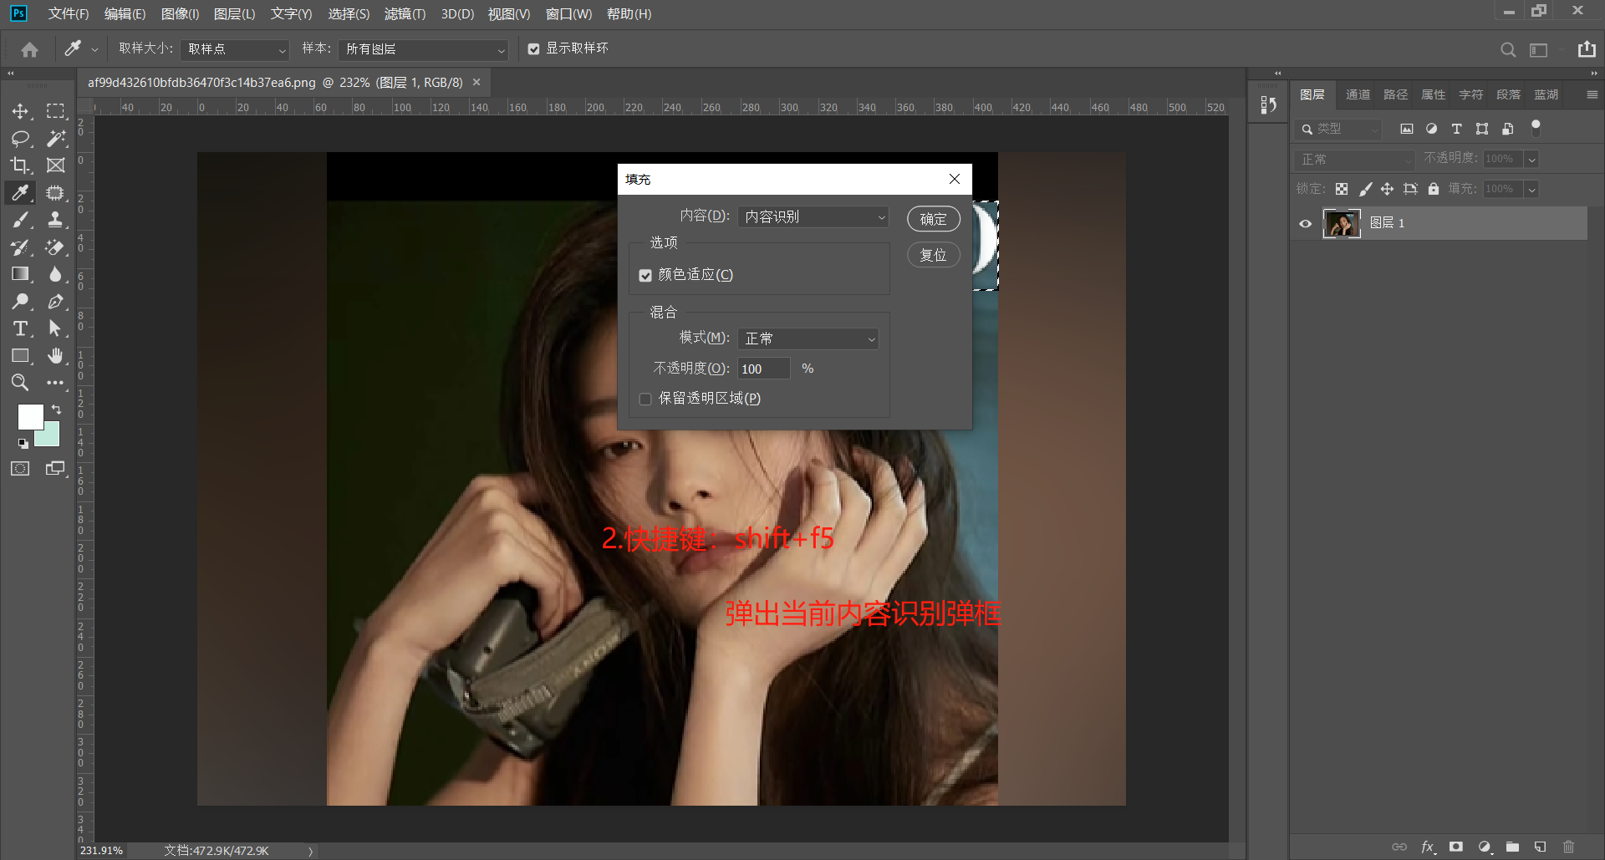Click the Share icon at top right
The width and height of the screenshot is (1605, 860).
point(1587,49)
